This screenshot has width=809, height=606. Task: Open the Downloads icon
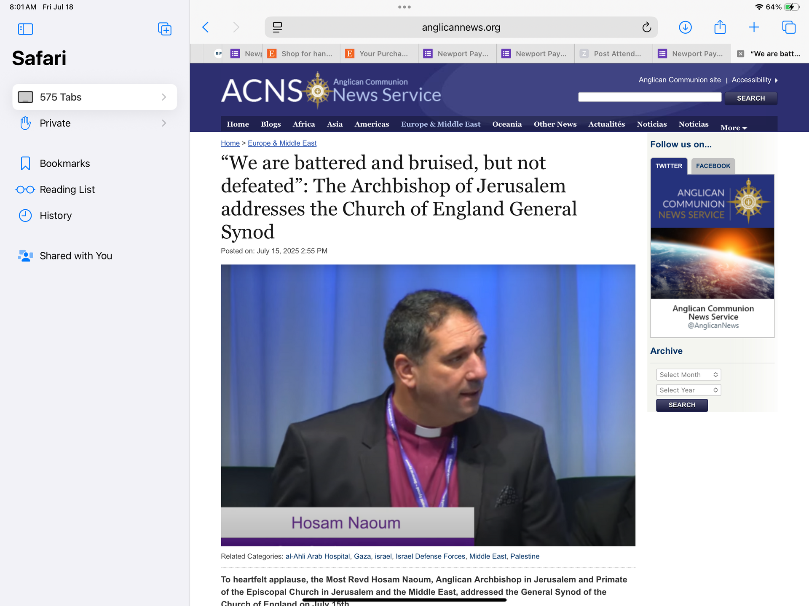(685, 27)
